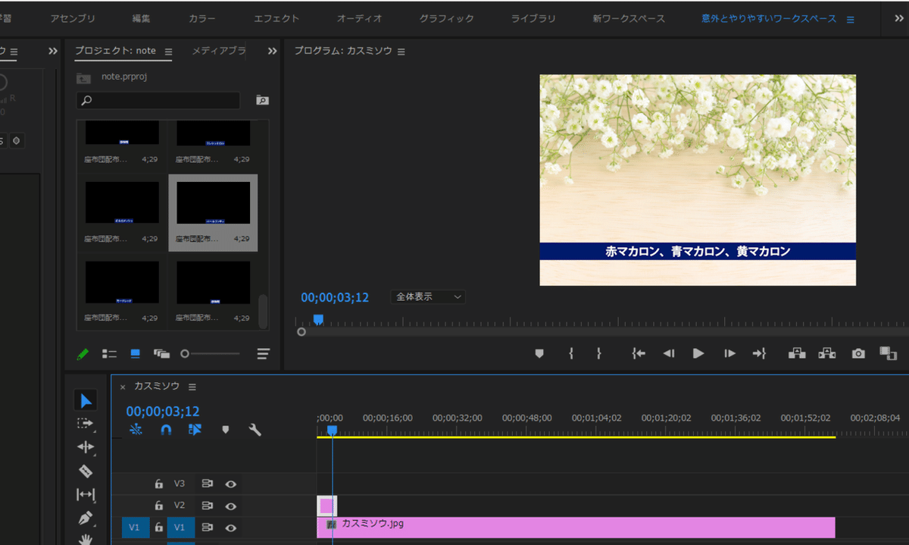Image resolution: width=909 pixels, height=545 pixels.
Task: Click the Mark In brace button
Action: [571, 353]
